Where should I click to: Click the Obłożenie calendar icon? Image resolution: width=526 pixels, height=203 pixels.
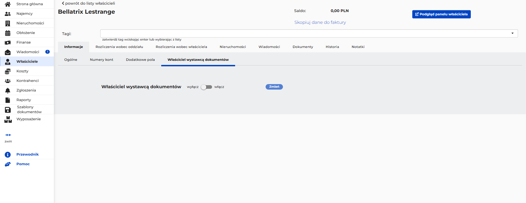(8, 33)
